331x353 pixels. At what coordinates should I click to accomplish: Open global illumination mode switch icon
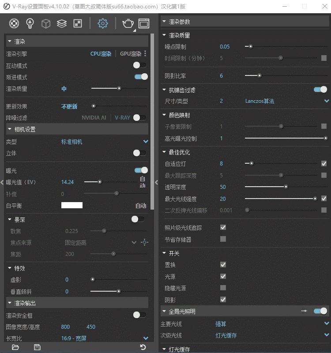304,311
